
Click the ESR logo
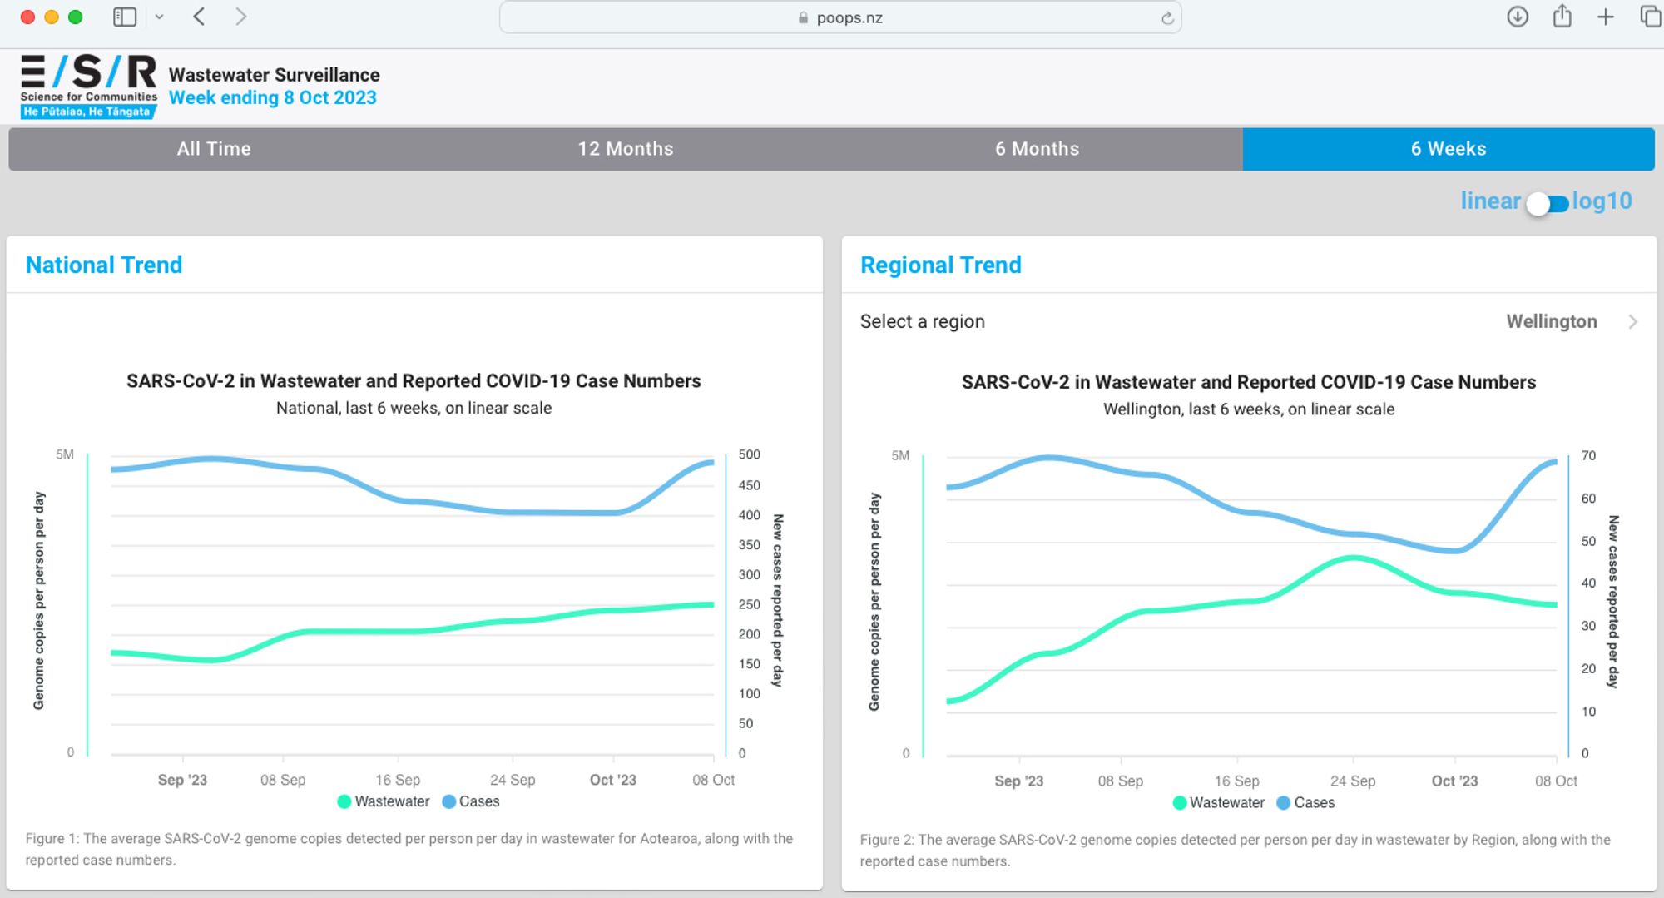(89, 87)
